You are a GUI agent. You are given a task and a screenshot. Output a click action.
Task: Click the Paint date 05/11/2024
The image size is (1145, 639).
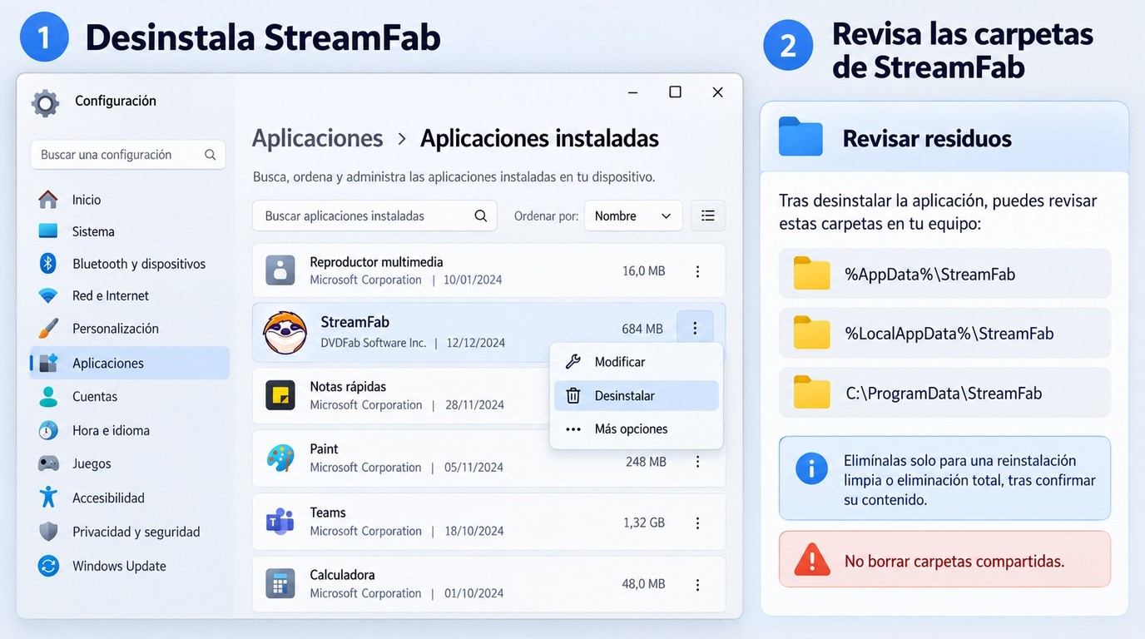(473, 468)
